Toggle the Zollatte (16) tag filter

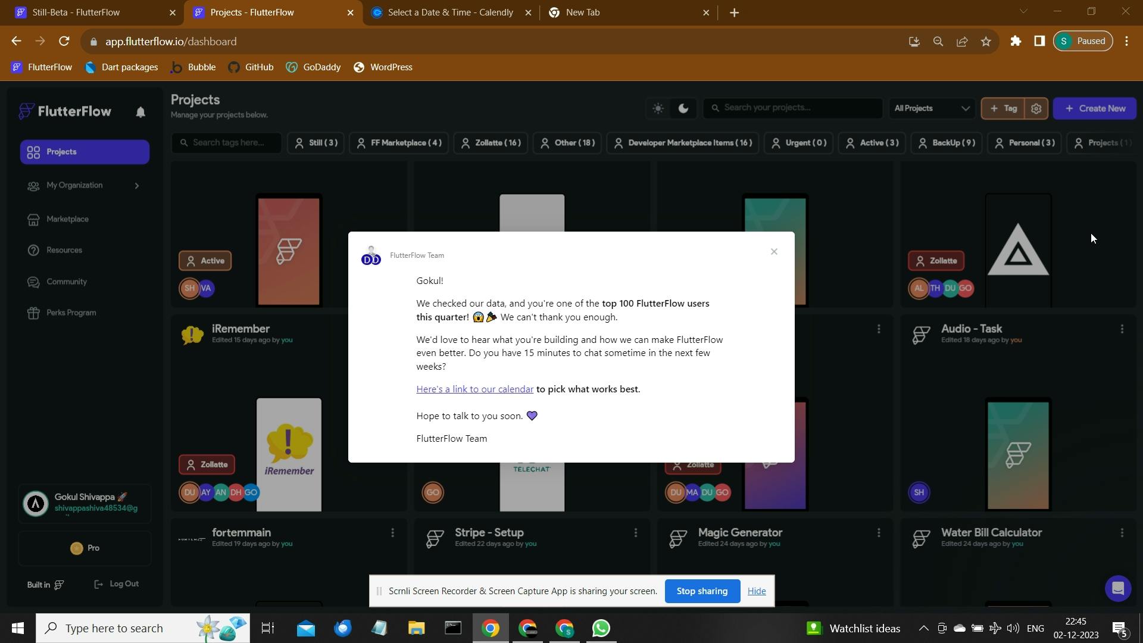click(491, 143)
